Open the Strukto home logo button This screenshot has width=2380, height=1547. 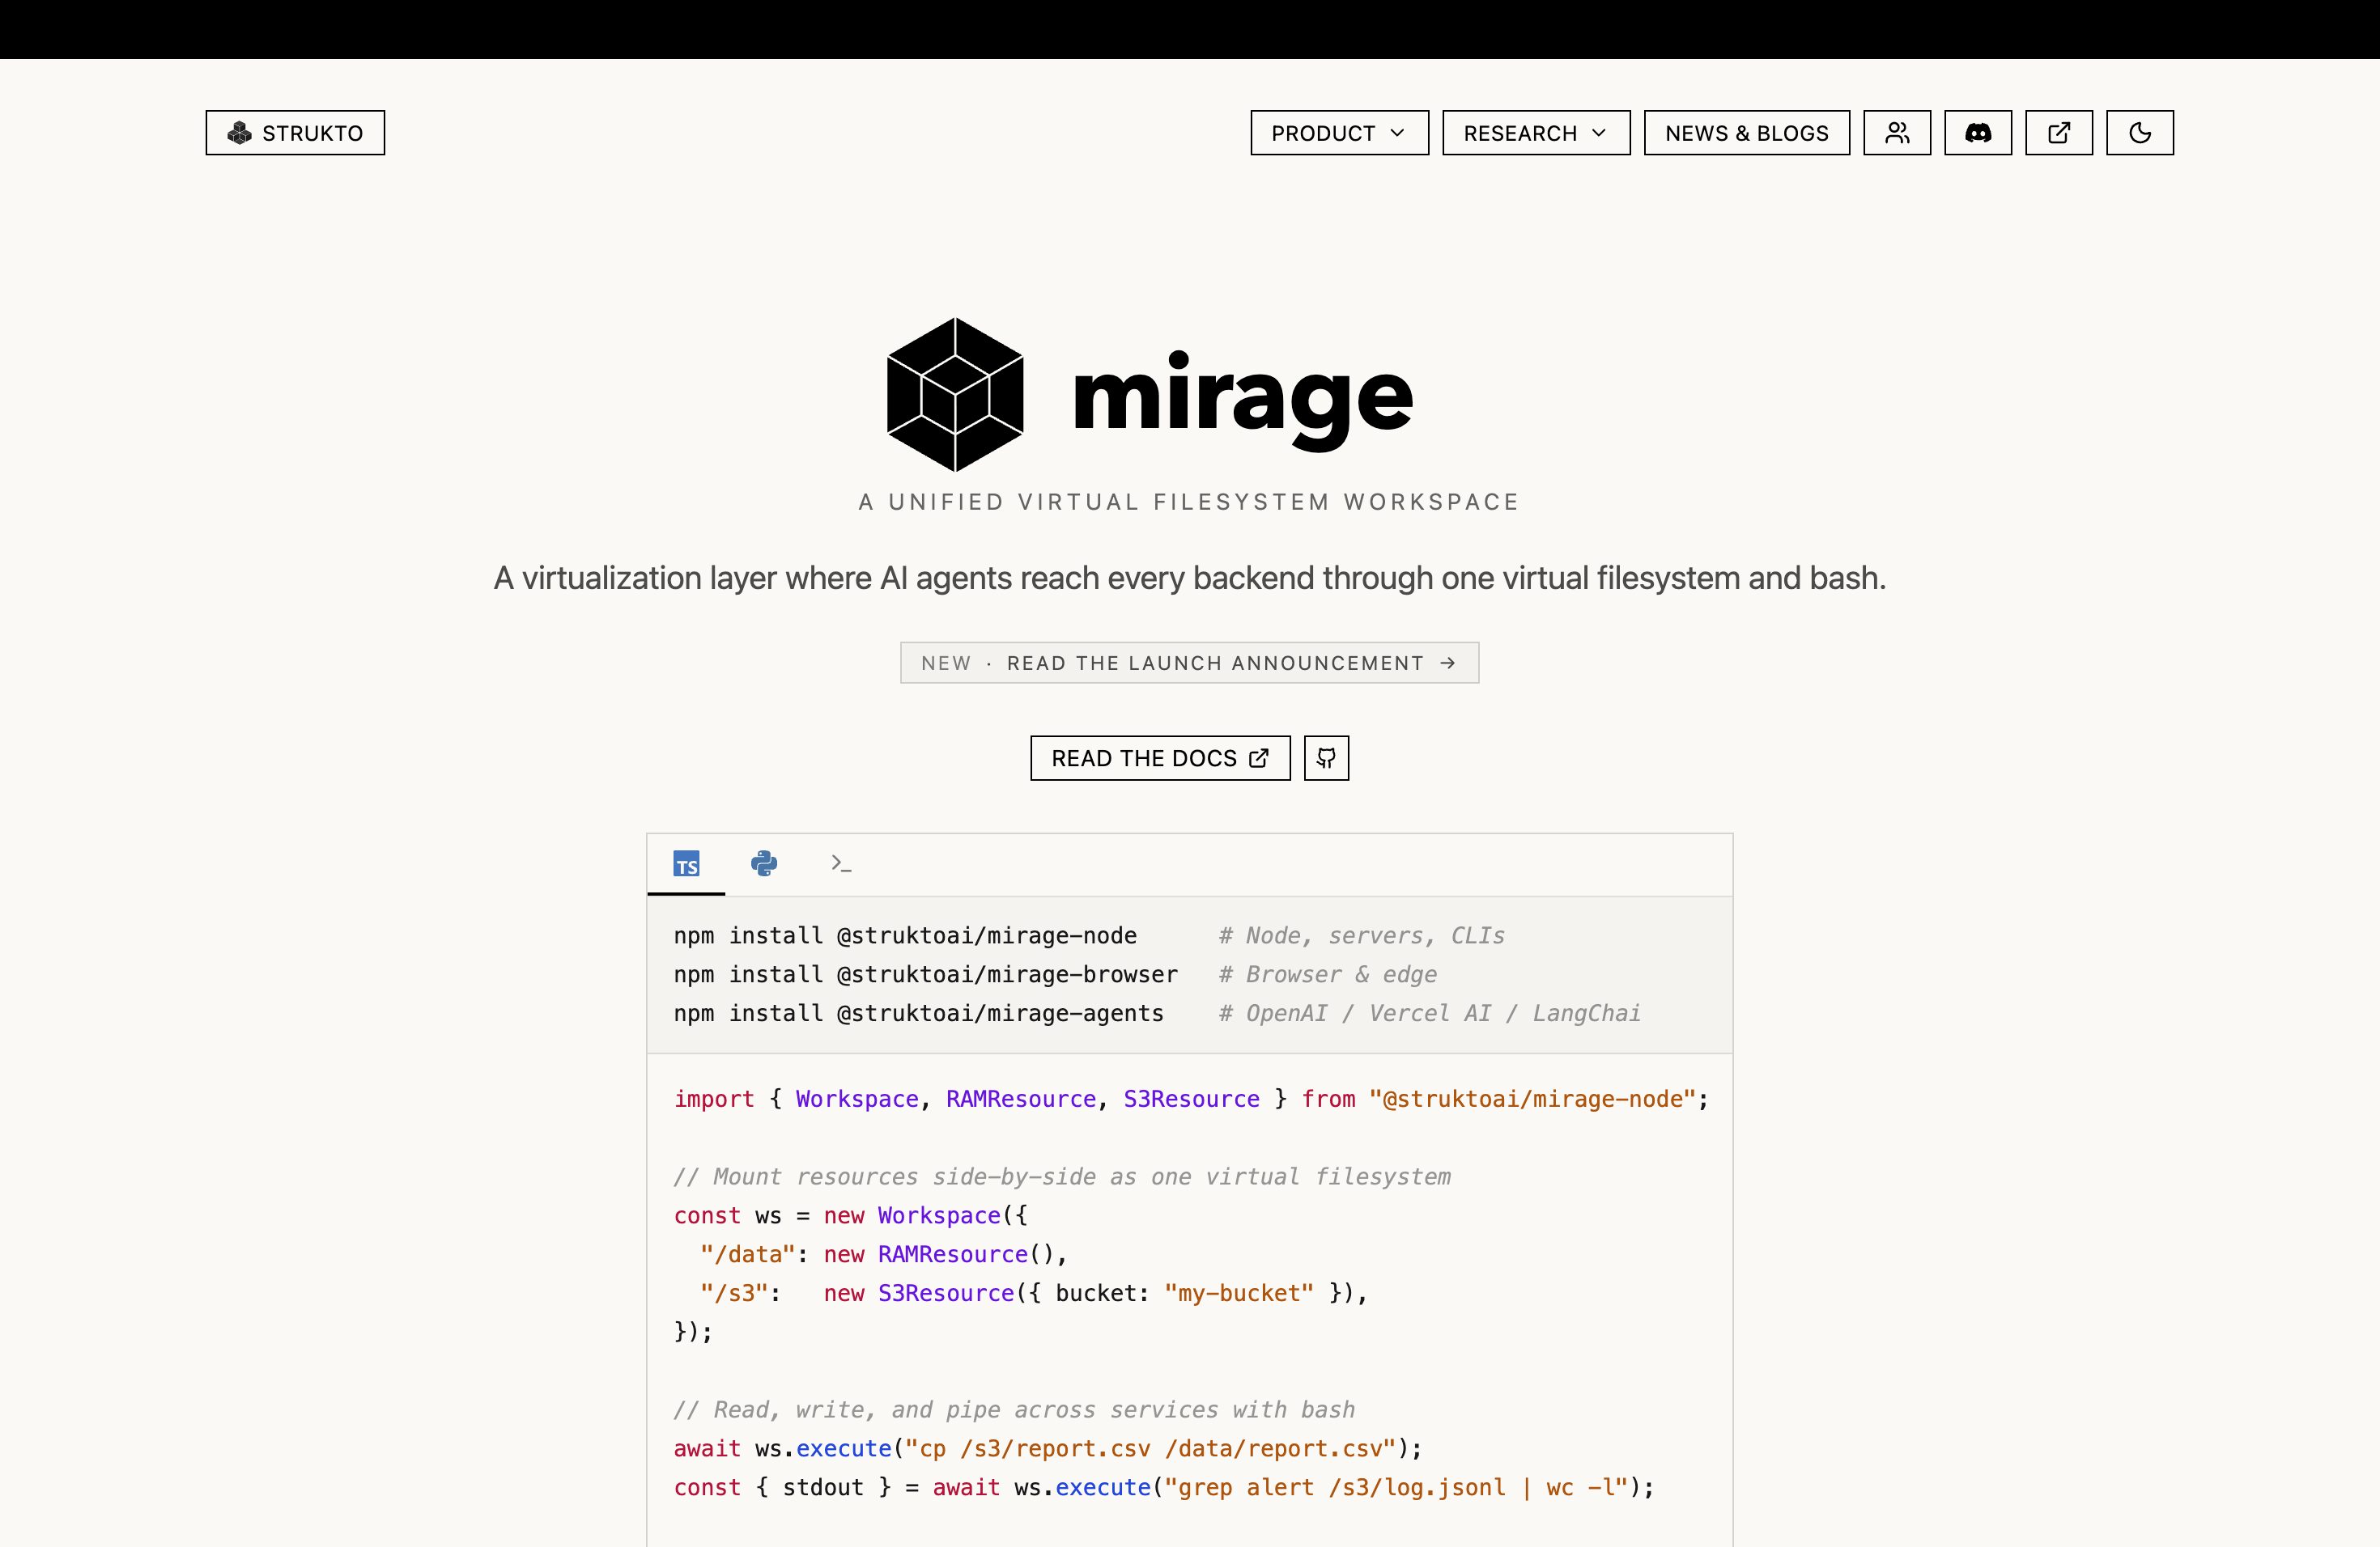[x=295, y=133]
